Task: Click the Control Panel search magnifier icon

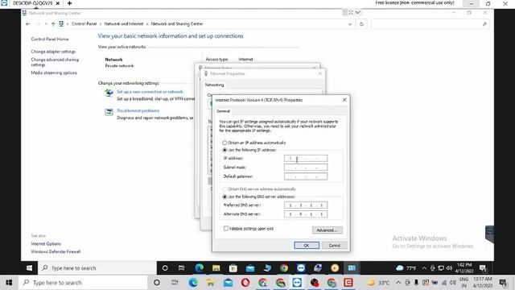Action: [484, 24]
